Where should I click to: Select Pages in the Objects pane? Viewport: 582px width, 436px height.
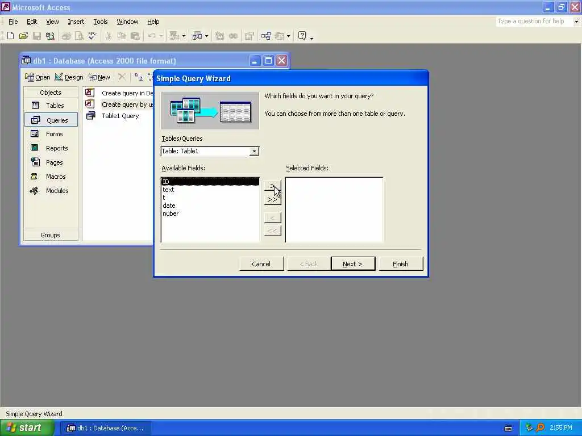pos(51,162)
